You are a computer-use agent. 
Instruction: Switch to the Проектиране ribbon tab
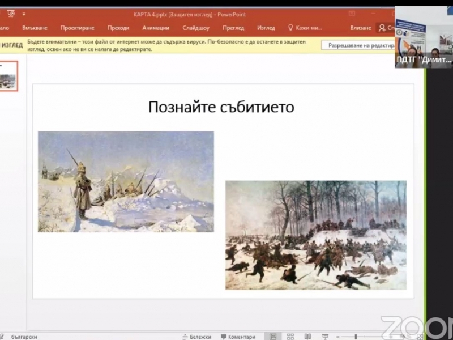coord(77,28)
